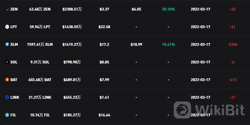Click the LINK hexagon icon
The width and height of the screenshot is (250, 125).
[7, 97]
